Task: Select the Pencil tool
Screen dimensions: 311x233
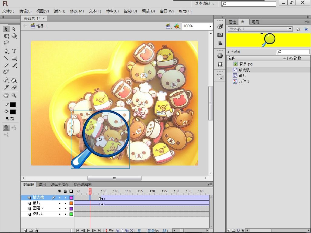Action: tap(6, 65)
